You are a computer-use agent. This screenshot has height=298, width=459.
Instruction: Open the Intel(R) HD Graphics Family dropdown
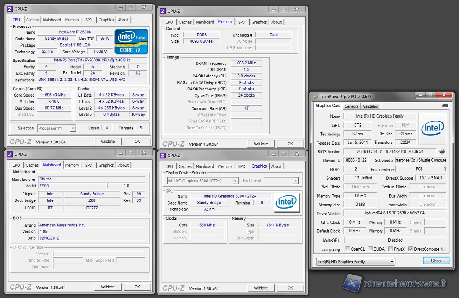click(355, 262)
